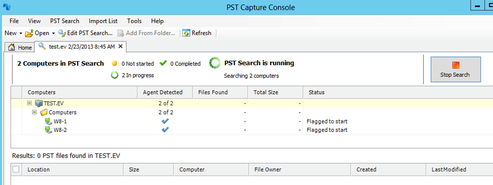Click the PST Capture app icon in title bar

(x=7, y=7)
